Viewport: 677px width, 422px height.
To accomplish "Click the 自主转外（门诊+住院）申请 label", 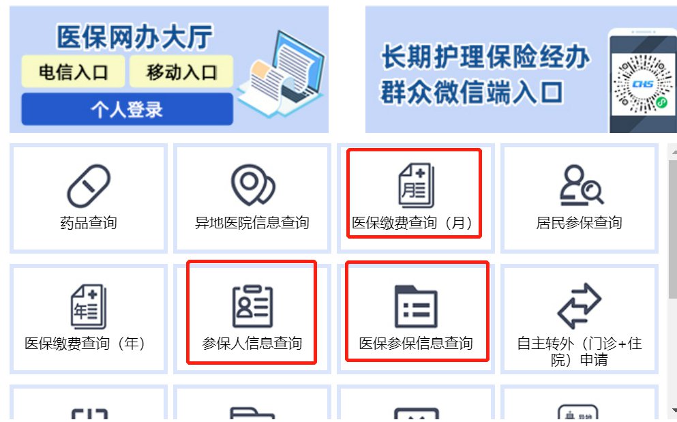I will (579, 352).
